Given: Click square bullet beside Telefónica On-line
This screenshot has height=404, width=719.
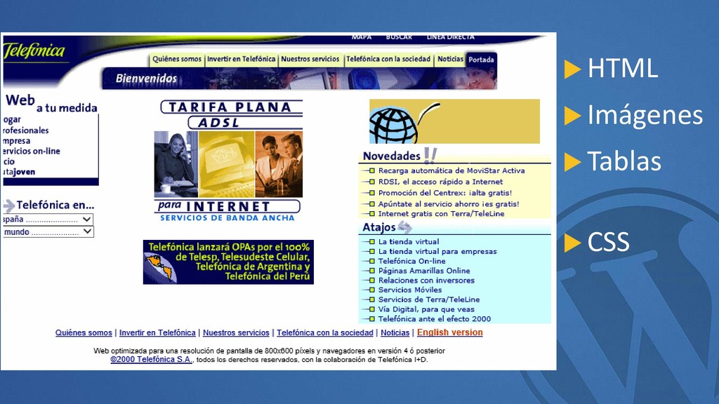Looking at the screenshot, I should 372,261.
